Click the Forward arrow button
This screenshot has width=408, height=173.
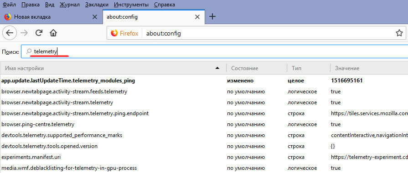click(24, 33)
